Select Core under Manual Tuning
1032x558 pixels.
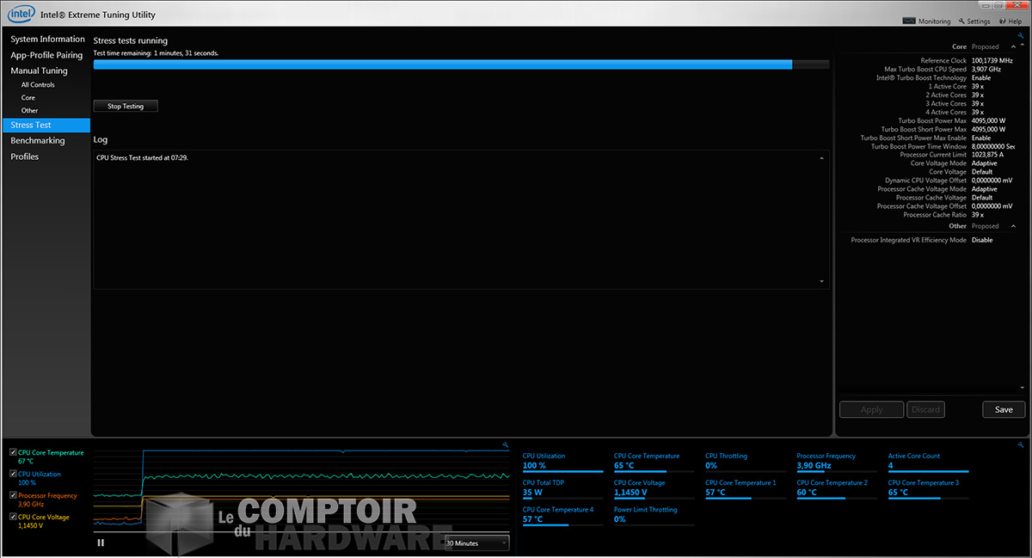click(x=28, y=98)
